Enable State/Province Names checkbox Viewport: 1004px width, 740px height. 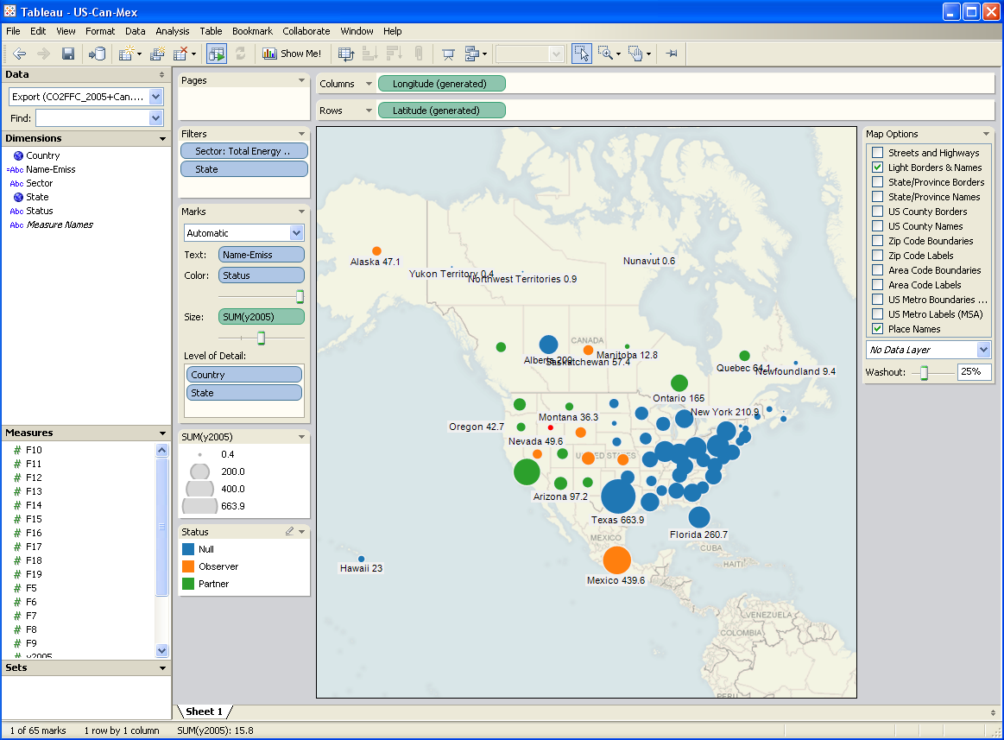pyautogui.click(x=878, y=197)
